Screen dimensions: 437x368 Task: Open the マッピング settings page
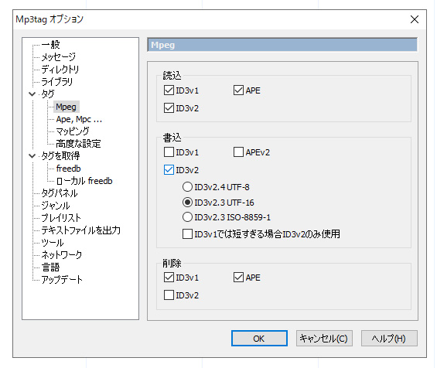73,131
